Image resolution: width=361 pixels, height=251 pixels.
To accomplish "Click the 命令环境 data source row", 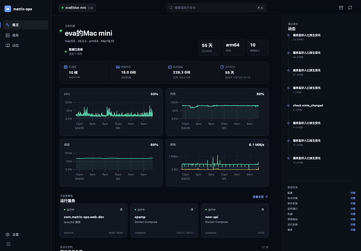I will 321,198.
